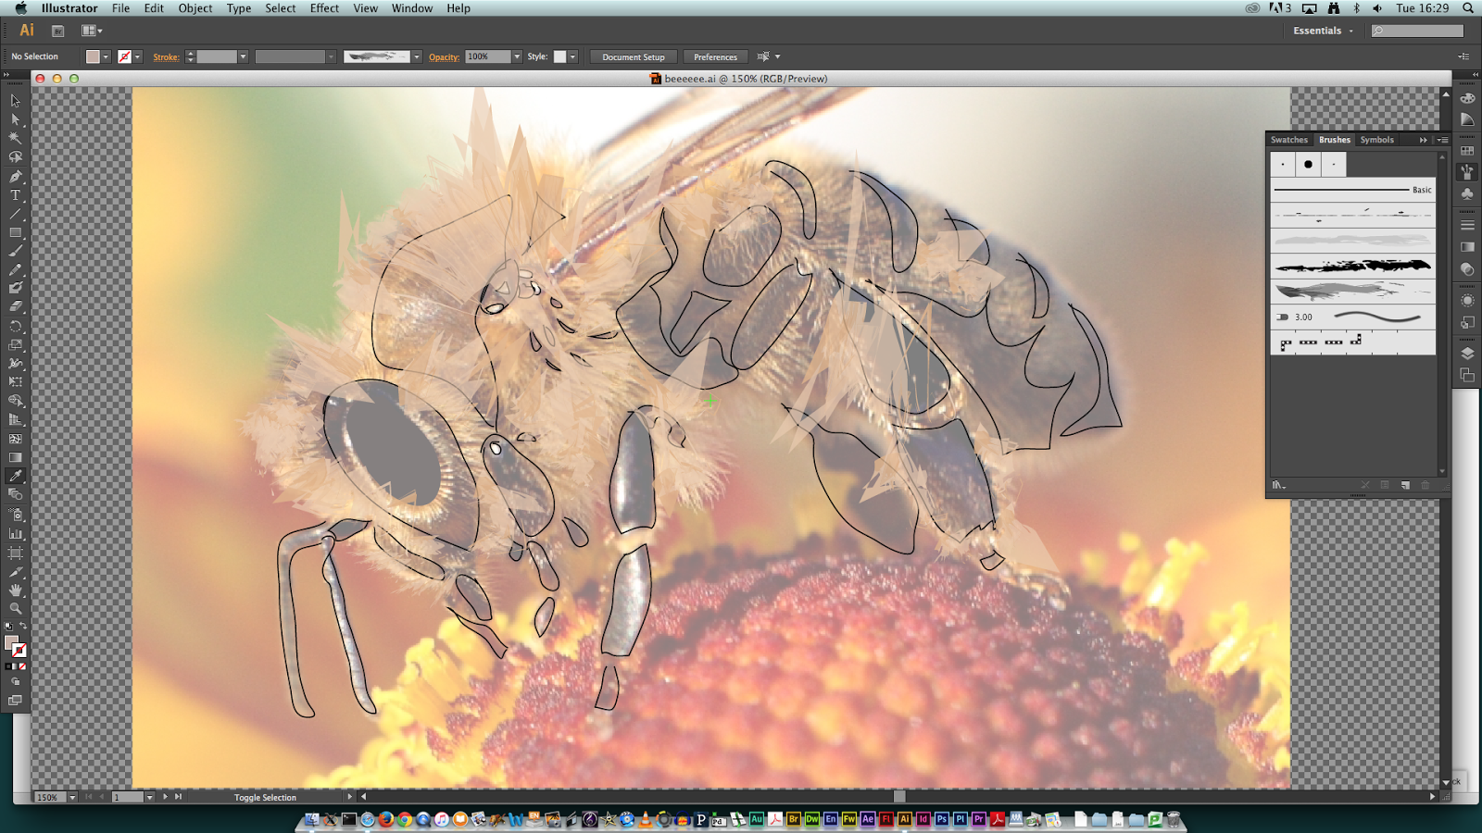
Task: Switch to the Swatches tab
Action: pos(1289,140)
